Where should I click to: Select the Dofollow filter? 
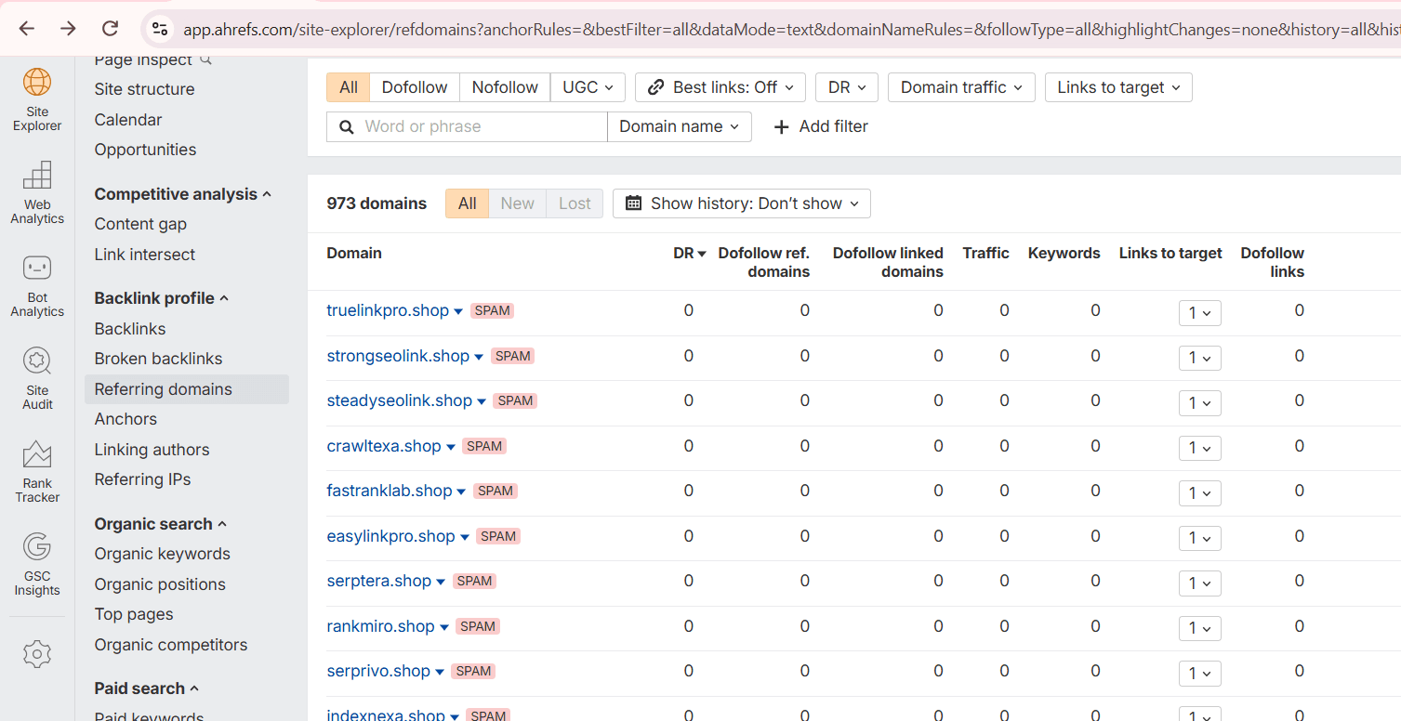coord(415,87)
